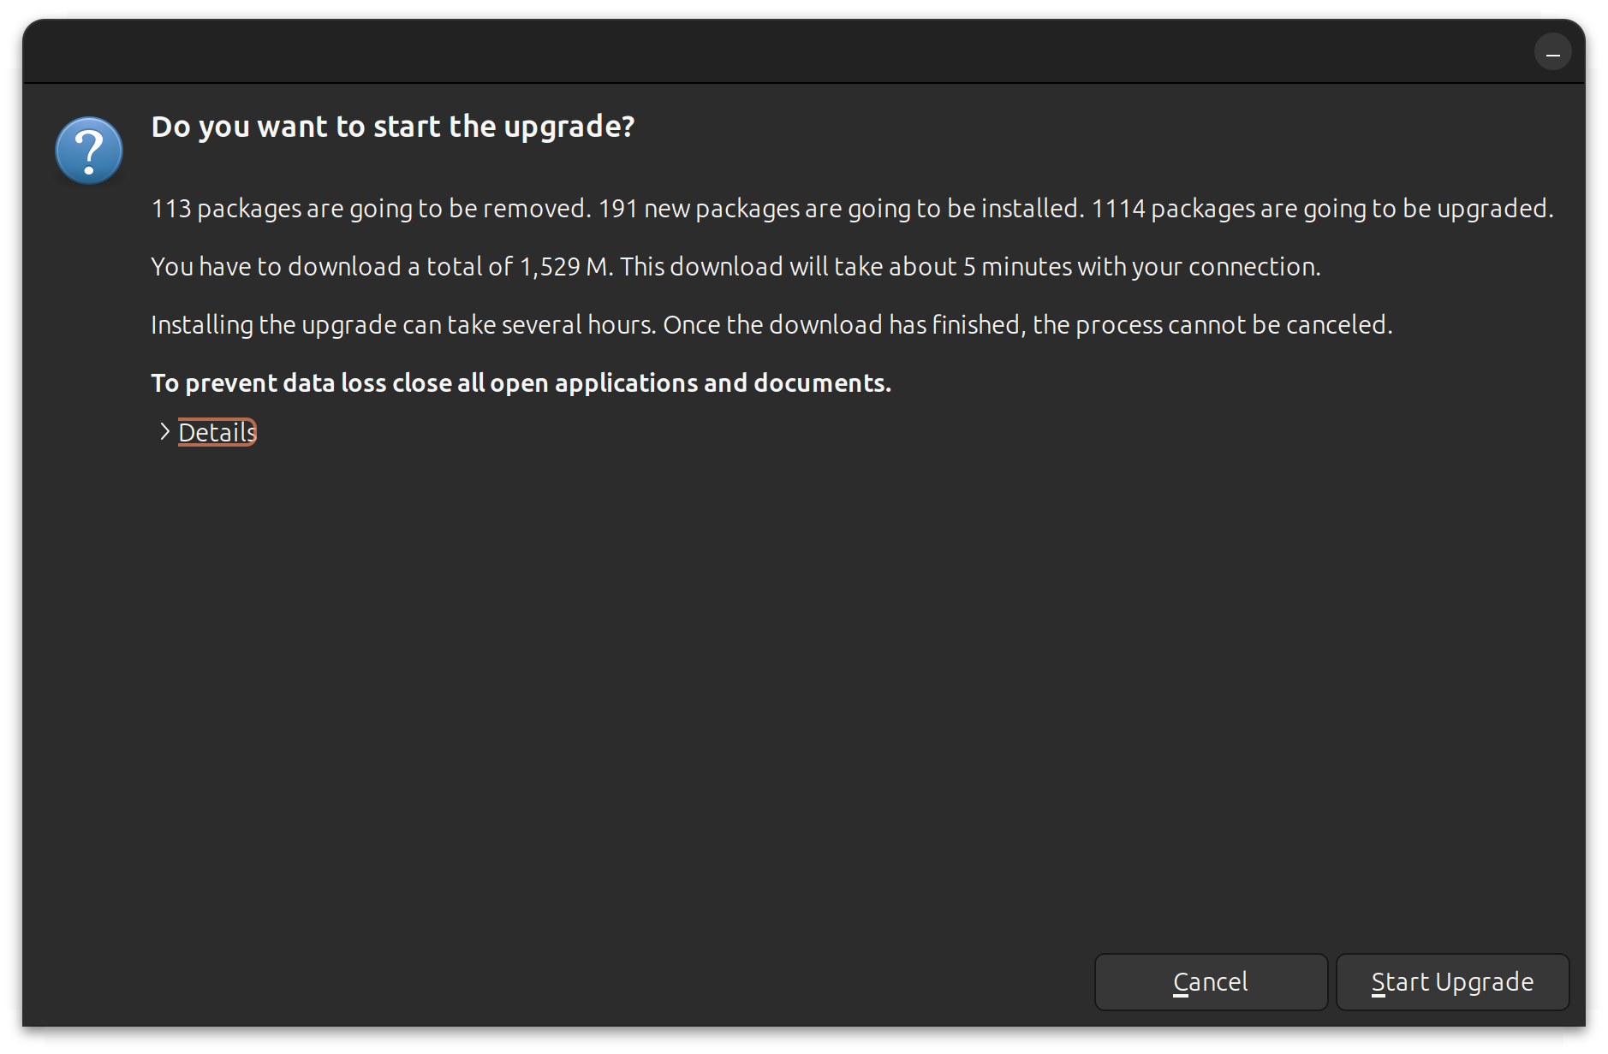The width and height of the screenshot is (1608, 1054).
Task: Click the 1,529 M download size
Action: pos(563,267)
